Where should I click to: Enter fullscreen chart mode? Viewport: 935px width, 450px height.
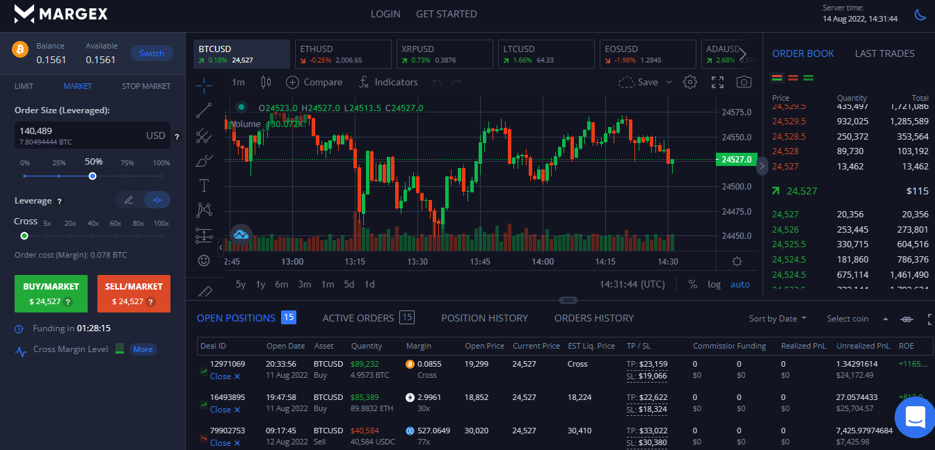pos(717,82)
